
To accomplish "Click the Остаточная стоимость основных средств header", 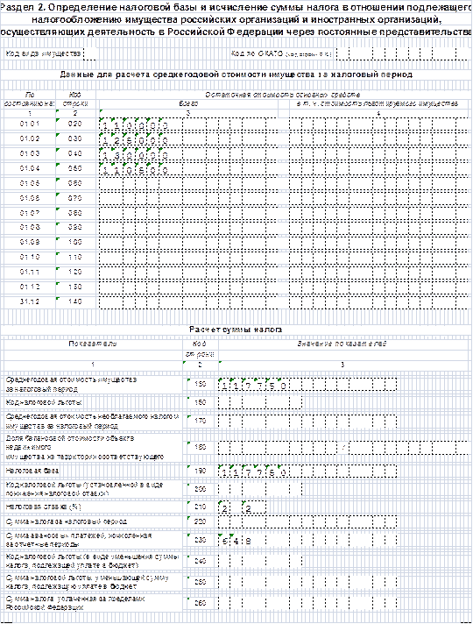I will coord(282,95).
